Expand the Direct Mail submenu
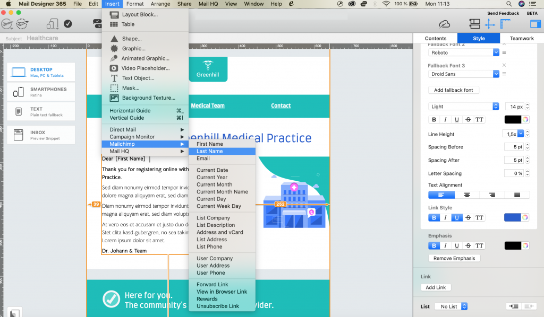Screen dimensions: 544x317 (x=145, y=129)
